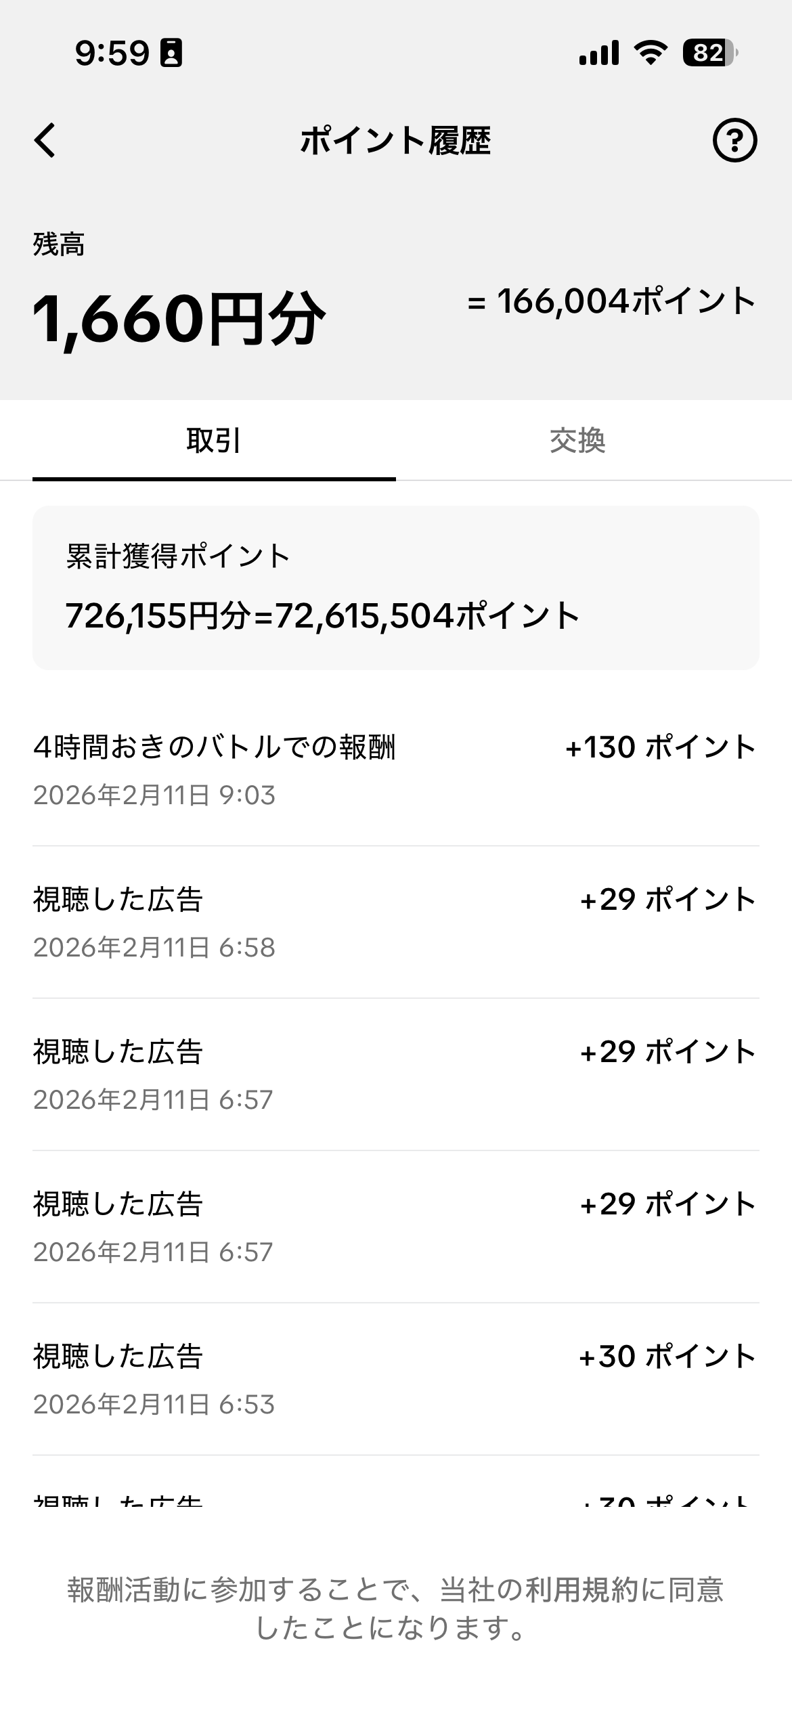Tap the +30 ポイント amount at 6:53
792x1714 pixels.
click(667, 1357)
